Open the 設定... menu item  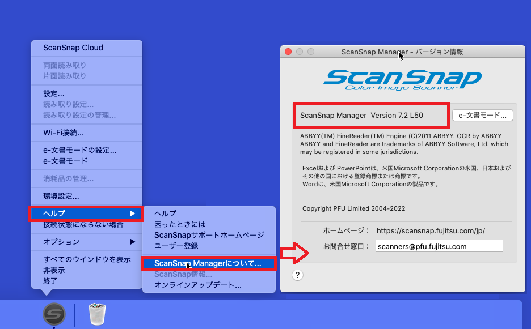point(87,93)
